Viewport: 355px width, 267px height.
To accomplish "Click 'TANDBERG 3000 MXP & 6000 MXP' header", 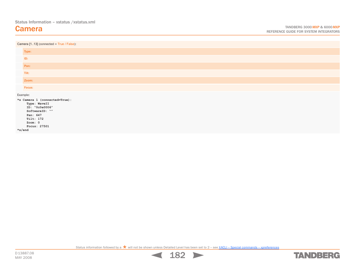I will (313, 27).
